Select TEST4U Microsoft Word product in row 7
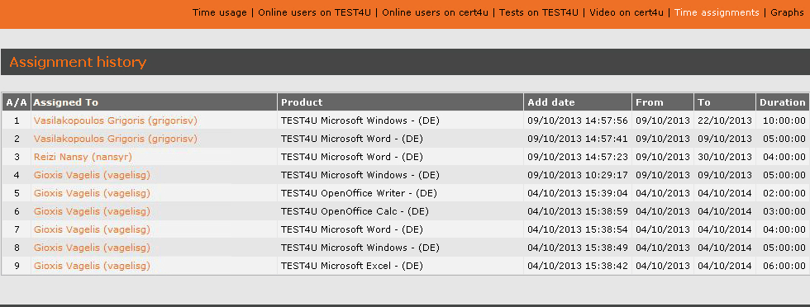This screenshot has width=810, height=307. [x=352, y=229]
